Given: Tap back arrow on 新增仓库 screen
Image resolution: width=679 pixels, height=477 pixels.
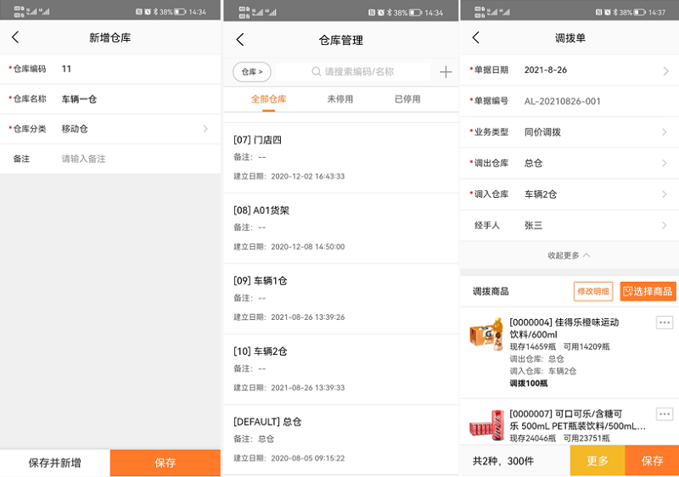Looking at the screenshot, I should 15,38.
